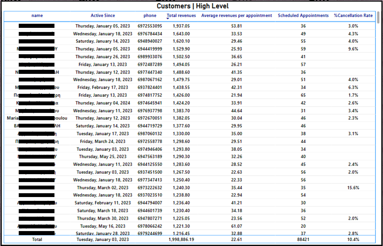Select phone number 6973222632

150,188
